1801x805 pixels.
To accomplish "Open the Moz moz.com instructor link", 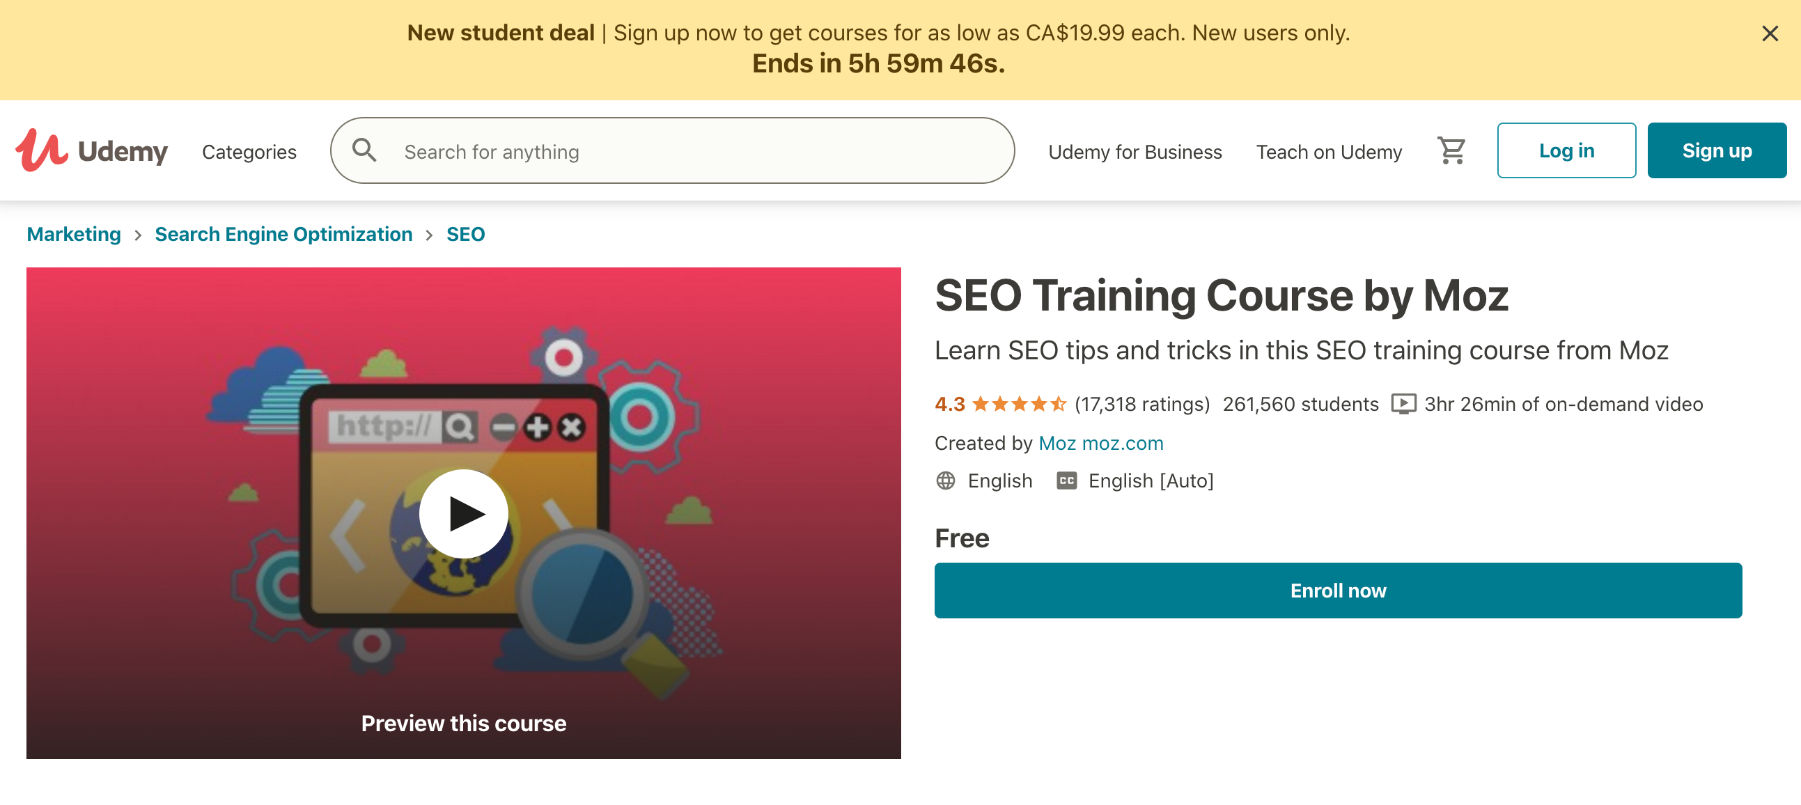I will (x=1100, y=443).
